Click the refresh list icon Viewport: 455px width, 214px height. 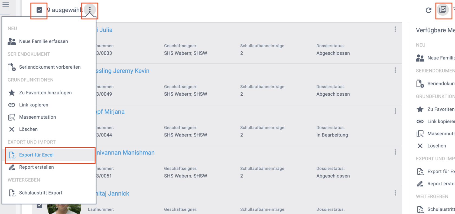pyautogui.click(x=428, y=10)
